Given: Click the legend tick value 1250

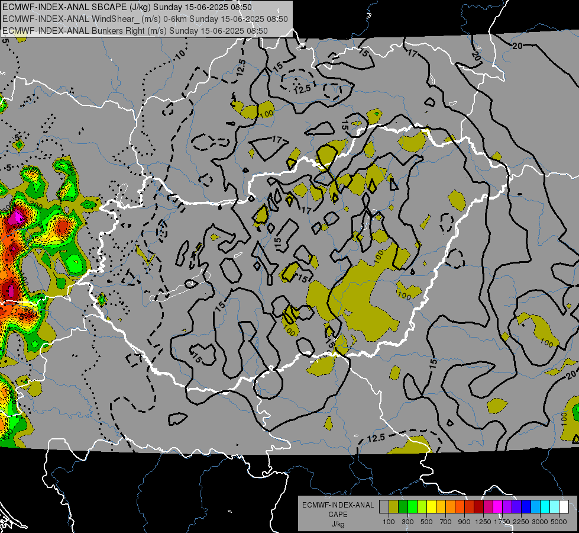Looking at the screenshot, I should pos(483,522).
